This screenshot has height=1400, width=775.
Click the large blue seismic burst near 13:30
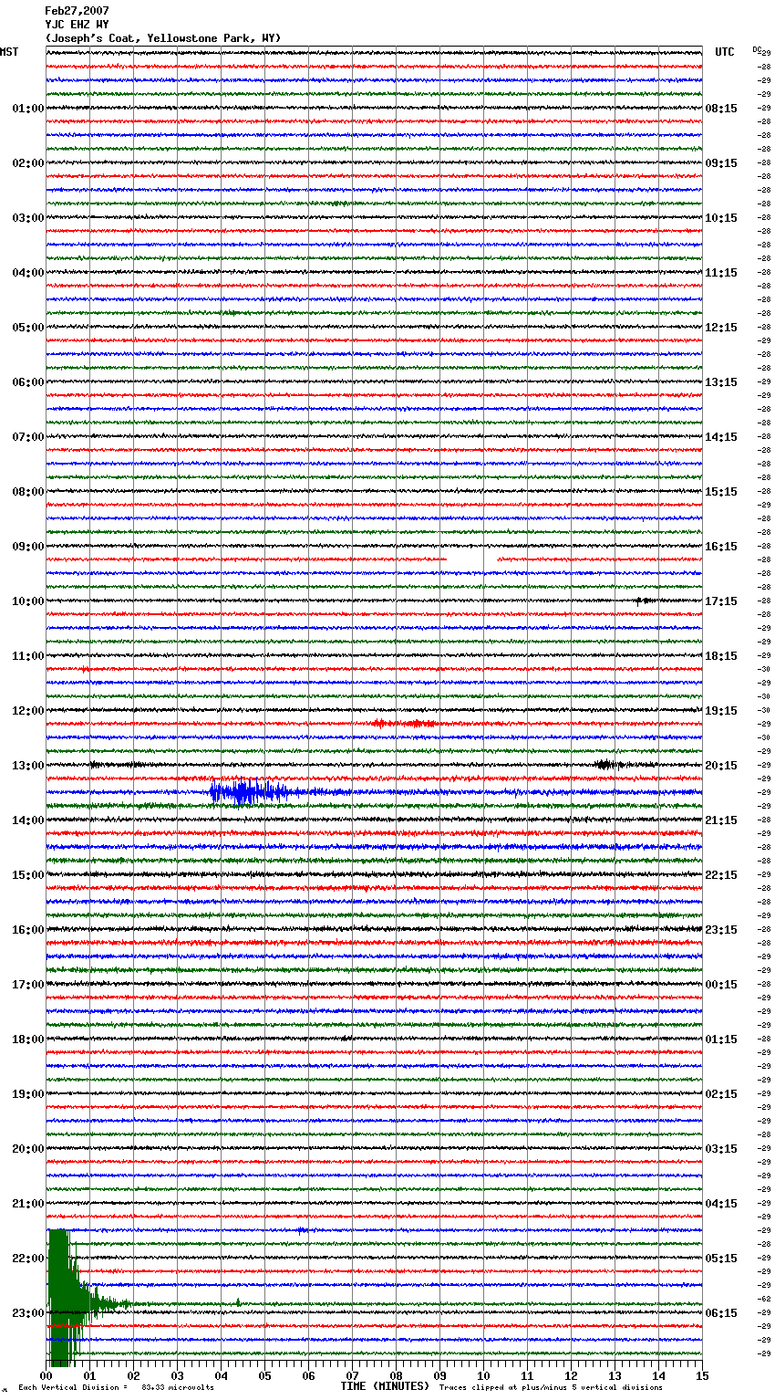pyautogui.click(x=248, y=791)
